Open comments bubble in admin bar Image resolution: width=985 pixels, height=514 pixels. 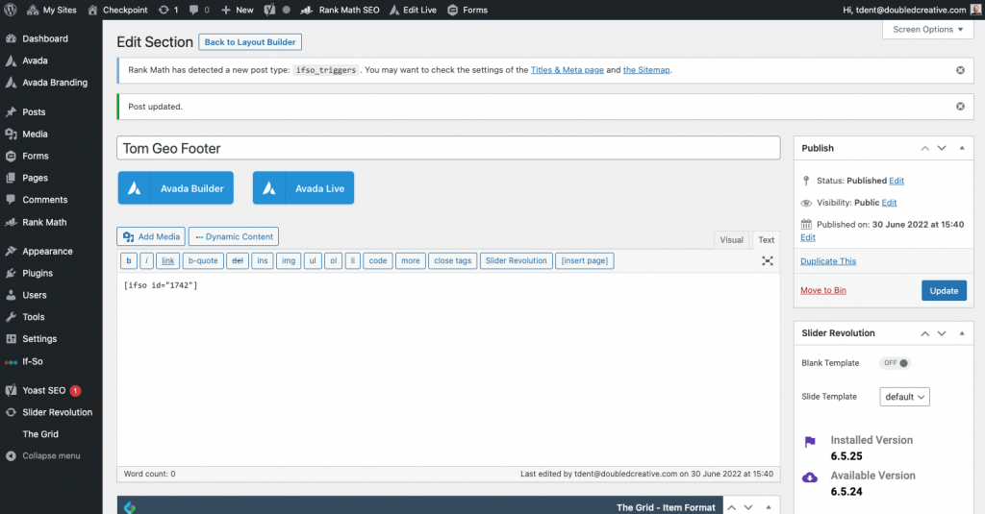[199, 10]
